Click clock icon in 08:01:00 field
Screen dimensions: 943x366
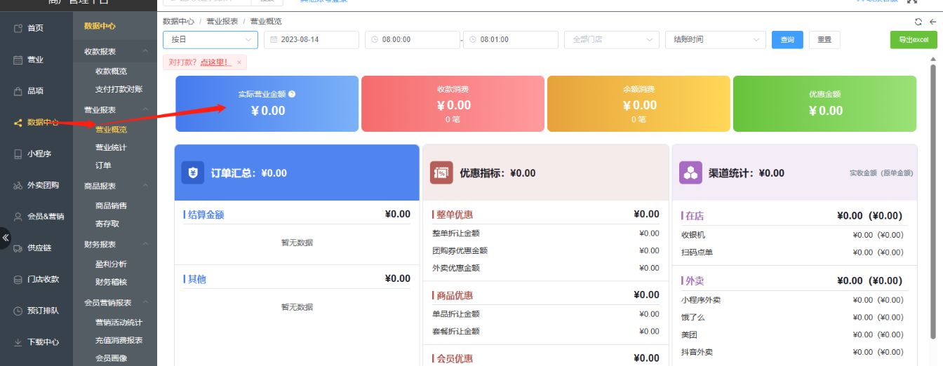pos(474,40)
